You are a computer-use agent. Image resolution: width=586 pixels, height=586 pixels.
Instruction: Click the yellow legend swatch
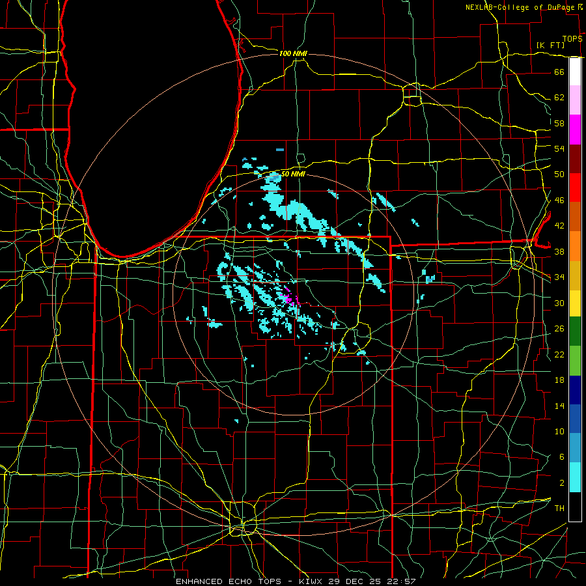pos(575,303)
